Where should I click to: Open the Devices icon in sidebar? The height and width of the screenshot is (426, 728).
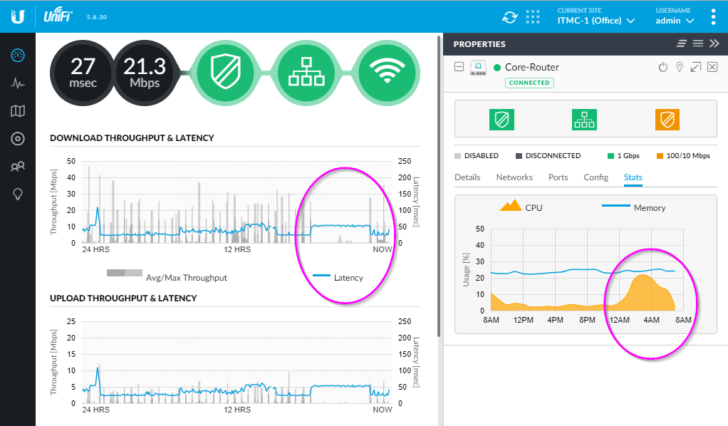point(18,138)
